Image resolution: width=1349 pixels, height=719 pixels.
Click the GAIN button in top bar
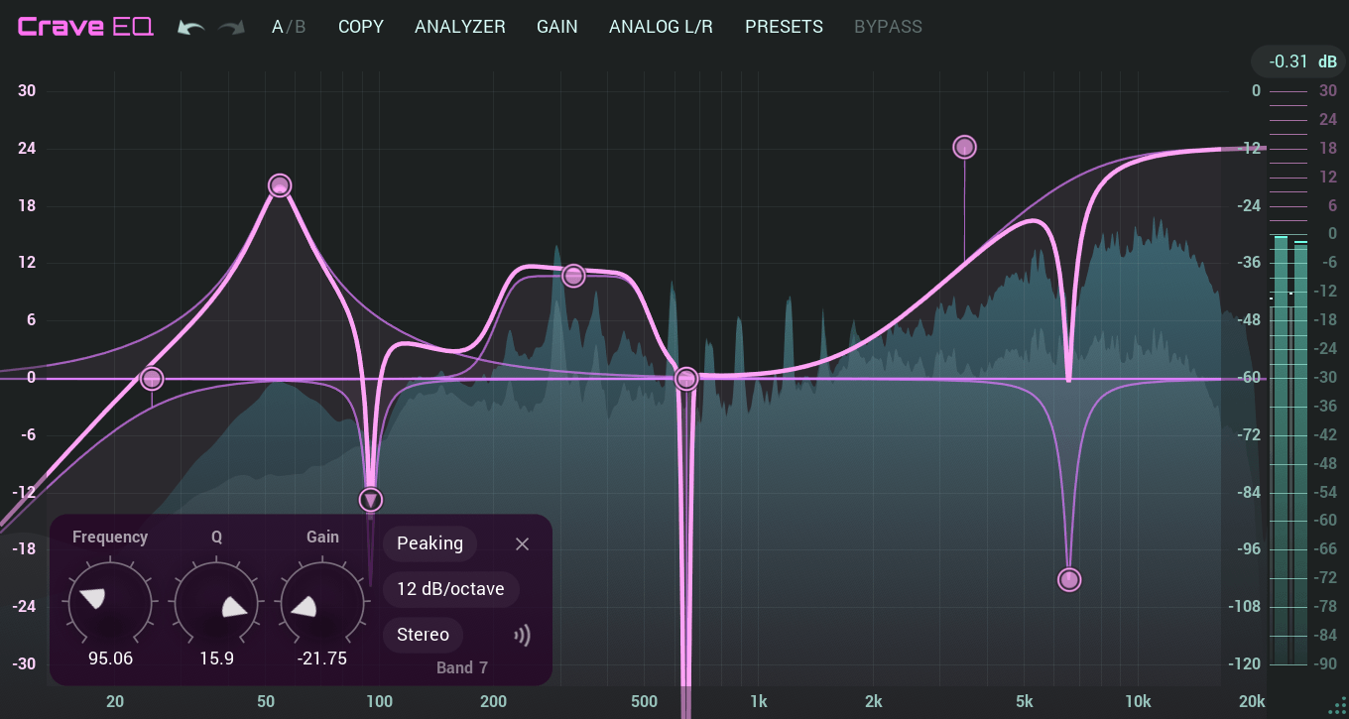pyautogui.click(x=556, y=27)
